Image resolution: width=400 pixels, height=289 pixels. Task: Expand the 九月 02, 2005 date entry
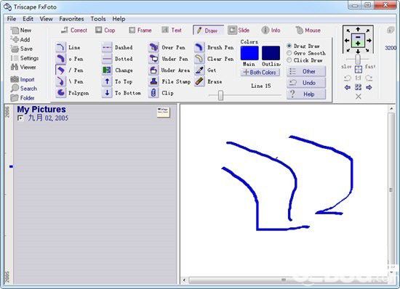(20, 118)
